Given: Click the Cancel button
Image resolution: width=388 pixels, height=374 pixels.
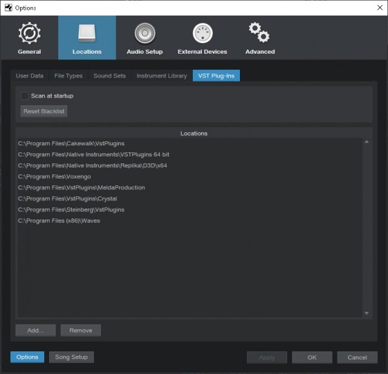Looking at the screenshot, I should (357, 357).
